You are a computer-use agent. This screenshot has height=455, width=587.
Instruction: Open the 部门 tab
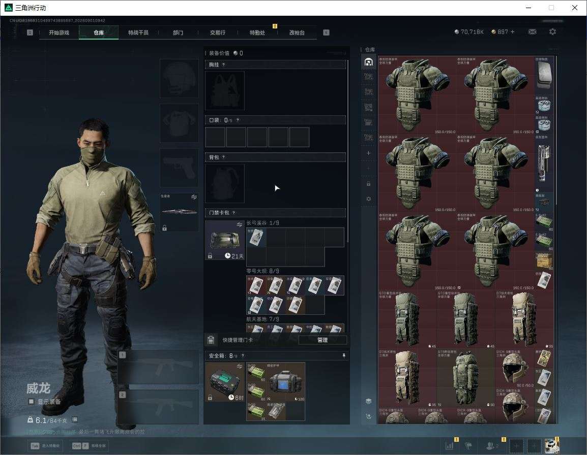178,32
